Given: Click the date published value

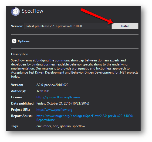Looking at the screenshot, I should (63, 103).
